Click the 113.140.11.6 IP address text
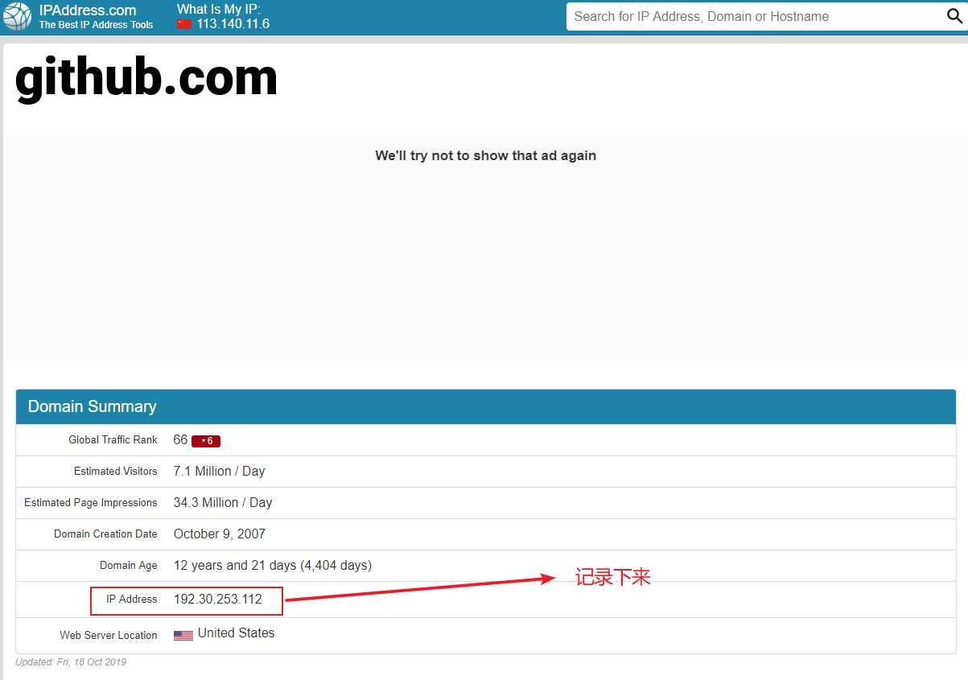Viewport: 968px width, 680px height. pyautogui.click(x=233, y=24)
